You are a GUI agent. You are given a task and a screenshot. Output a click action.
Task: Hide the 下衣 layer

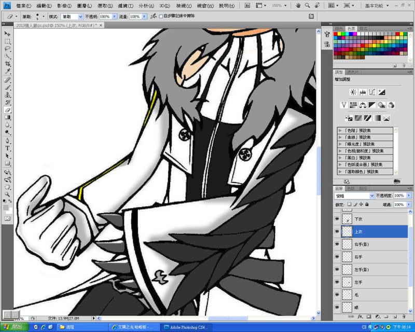(337, 219)
